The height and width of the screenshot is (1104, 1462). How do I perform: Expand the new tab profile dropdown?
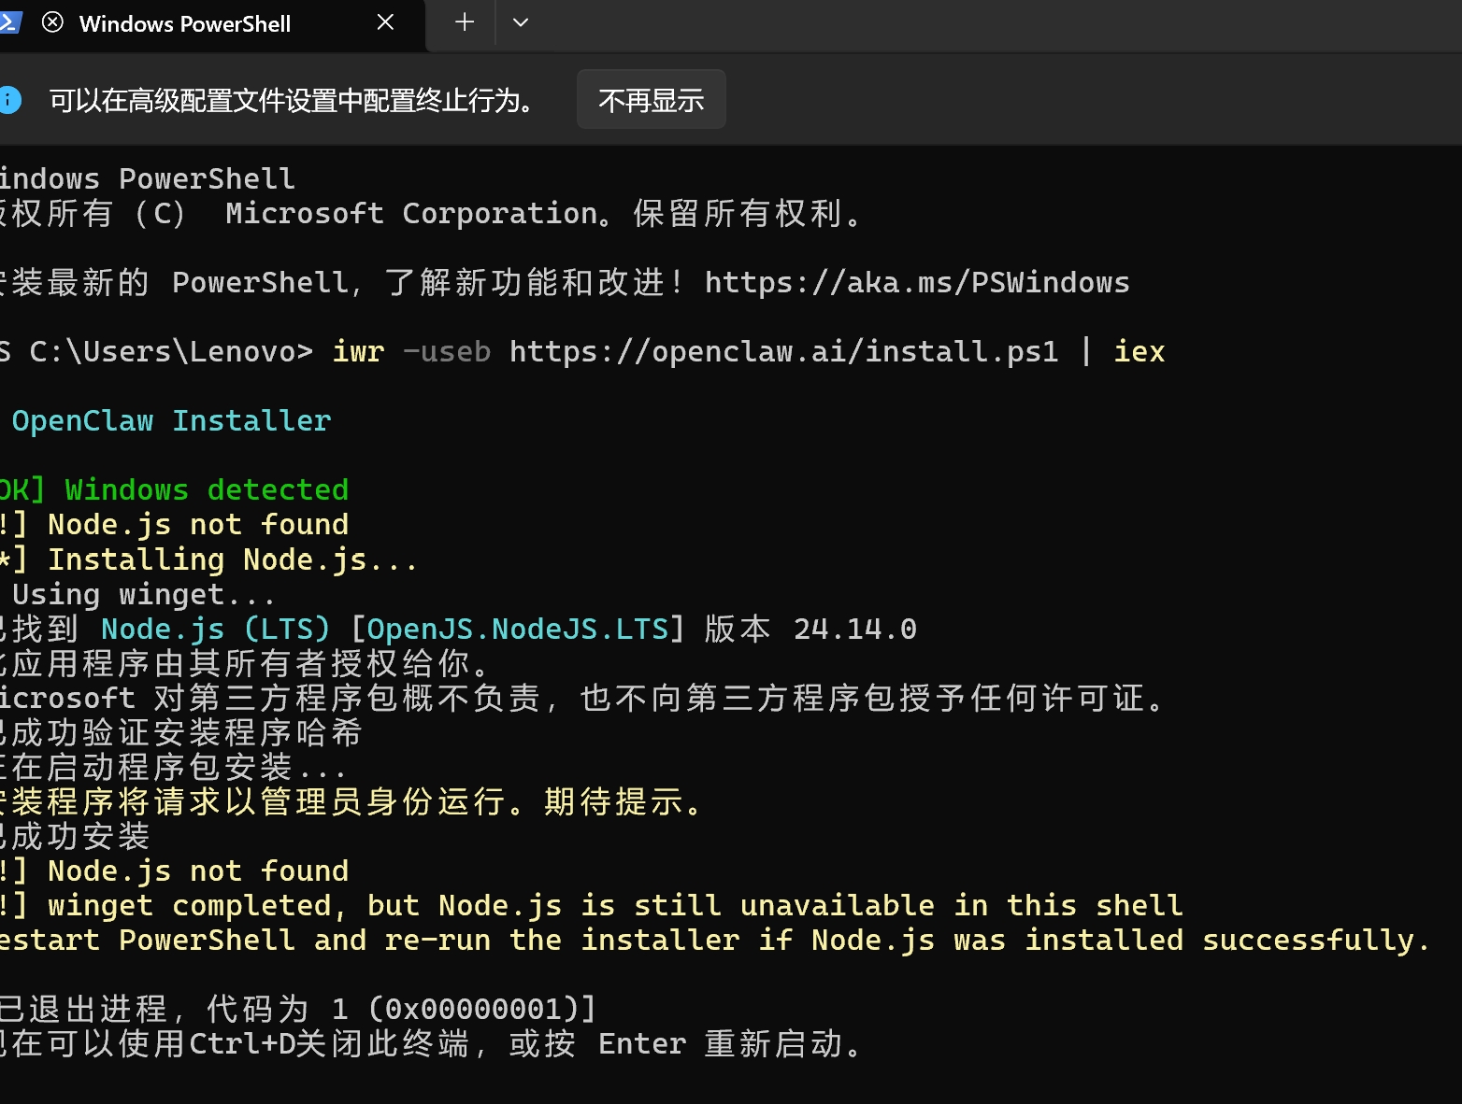(521, 22)
